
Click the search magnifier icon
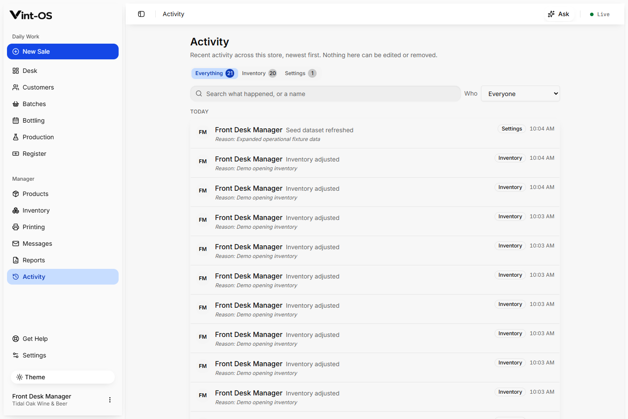[x=199, y=93]
